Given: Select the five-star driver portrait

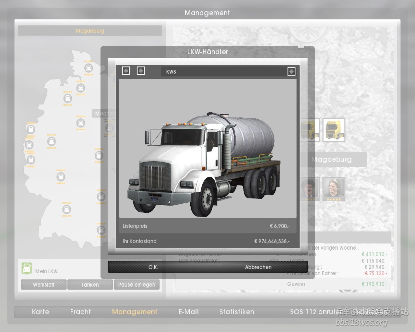Looking at the screenshot, I should pos(334,189).
